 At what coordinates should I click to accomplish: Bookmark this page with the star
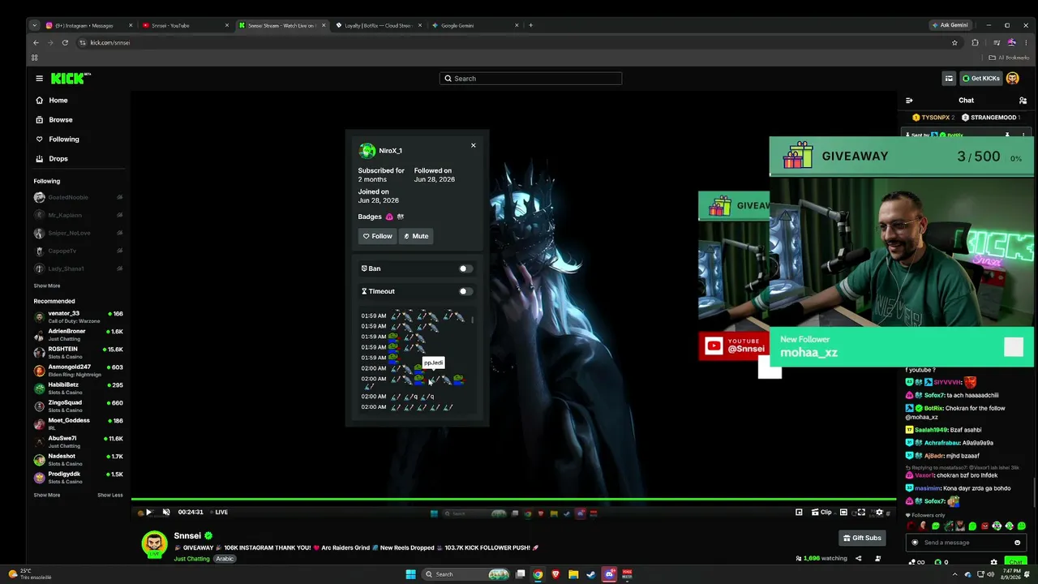pyautogui.click(x=954, y=42)
